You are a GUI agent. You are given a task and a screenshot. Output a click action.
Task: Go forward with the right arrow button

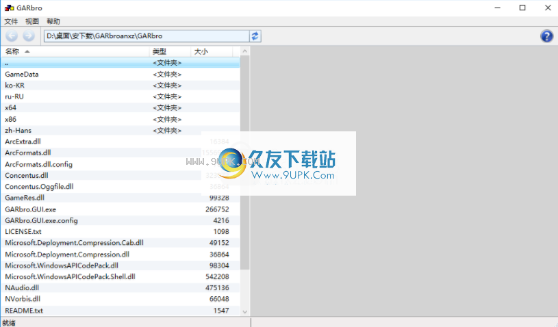click(29, 36)
